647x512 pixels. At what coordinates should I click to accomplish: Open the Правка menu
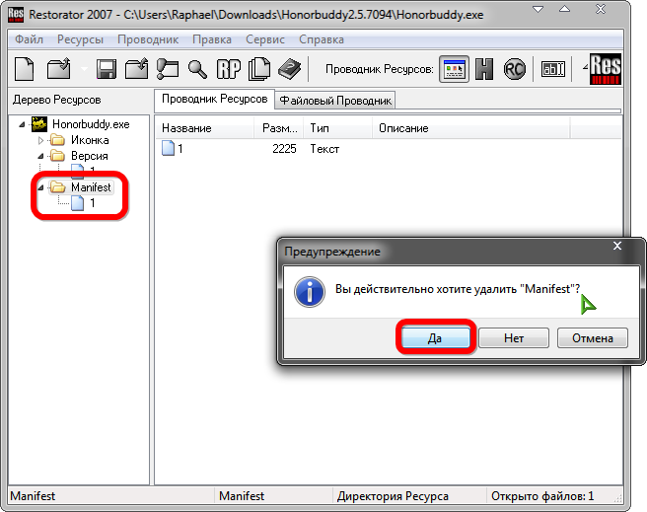(x=212, y=39)
